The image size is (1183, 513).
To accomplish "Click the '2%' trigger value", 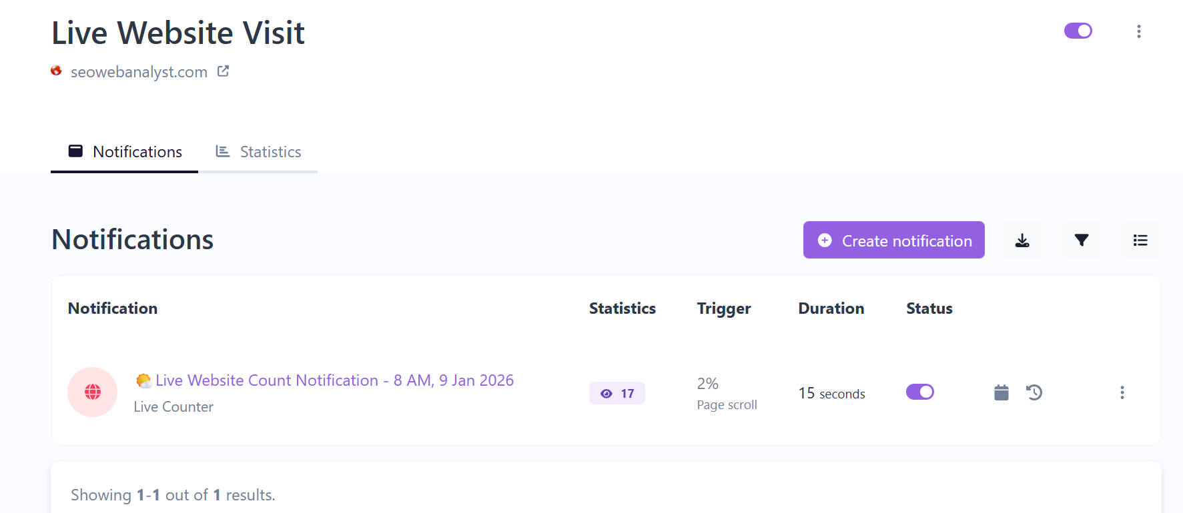I will point(707,384).
